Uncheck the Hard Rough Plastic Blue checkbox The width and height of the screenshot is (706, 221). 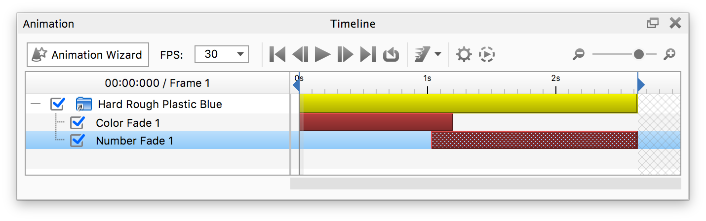tap(58, 104)
